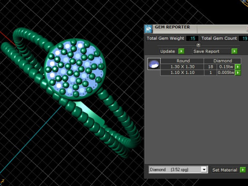Click the Total Gem Count label

(219, 38)
